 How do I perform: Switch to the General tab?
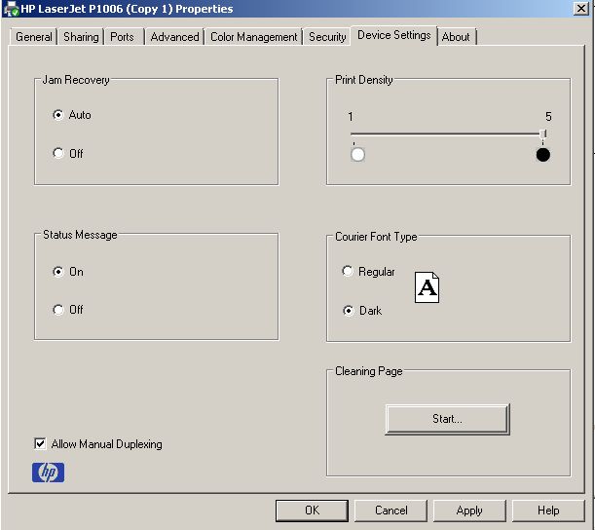click(x=34, y=37)
